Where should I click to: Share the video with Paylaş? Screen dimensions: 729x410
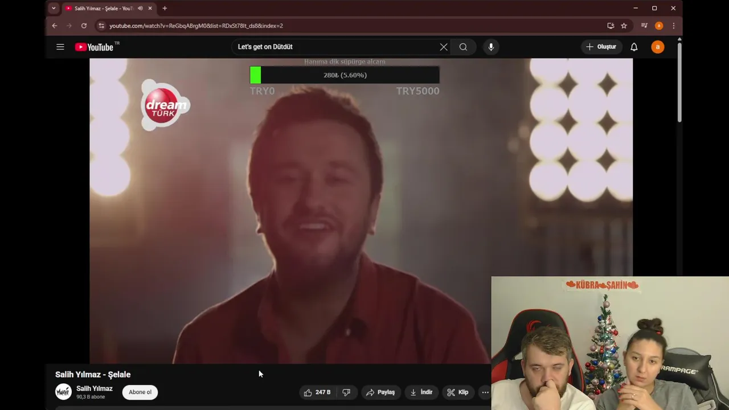[x=380, y=392]
